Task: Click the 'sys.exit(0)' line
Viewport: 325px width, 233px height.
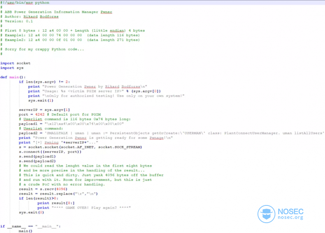Action: pos(32,212)
